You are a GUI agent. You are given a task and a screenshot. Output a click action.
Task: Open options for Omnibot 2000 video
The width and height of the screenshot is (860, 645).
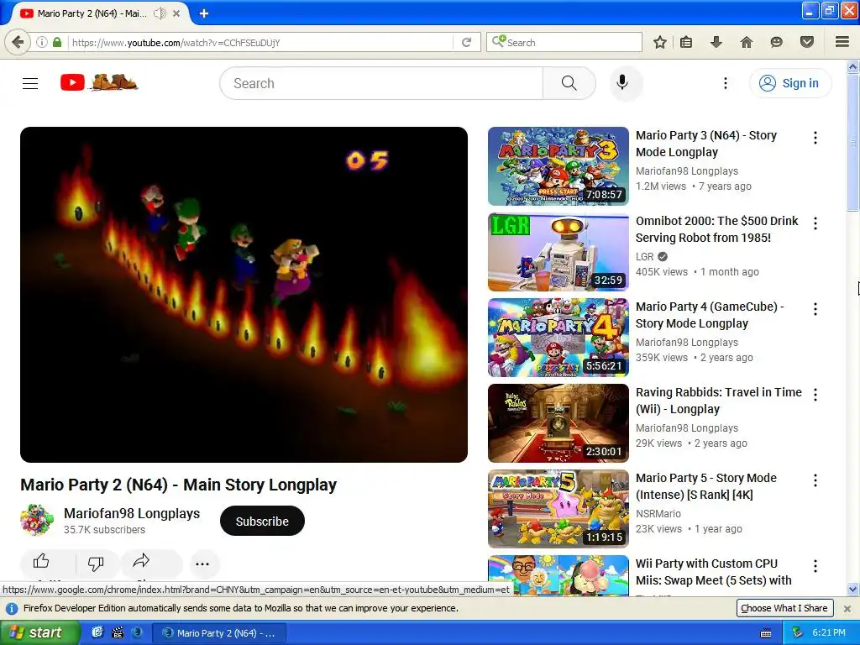tap(815, 223)
